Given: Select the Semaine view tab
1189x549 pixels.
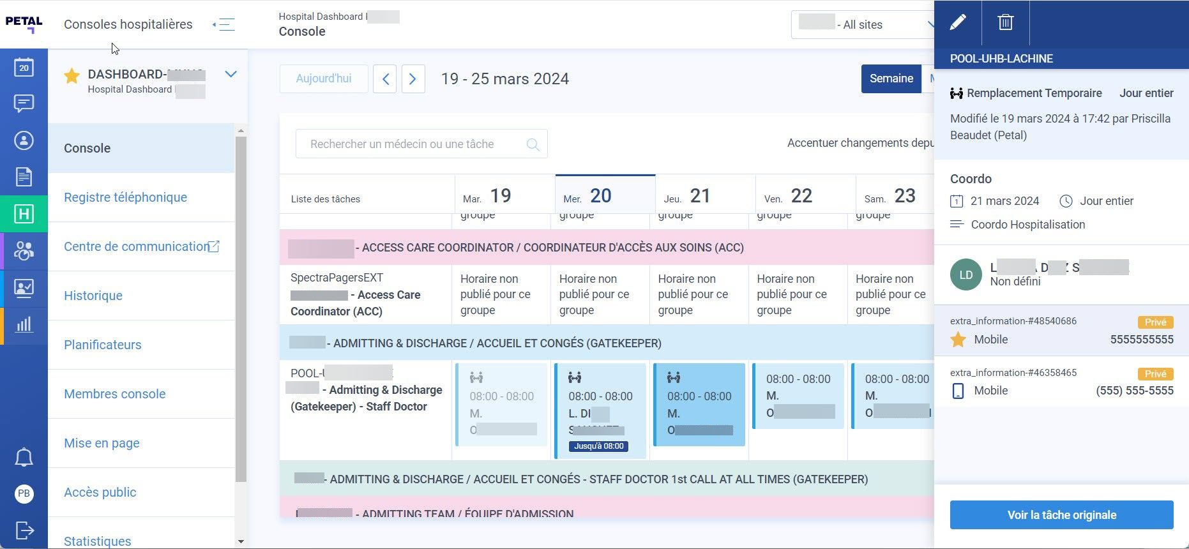Looking at the screenshot, I should (891, 79).
